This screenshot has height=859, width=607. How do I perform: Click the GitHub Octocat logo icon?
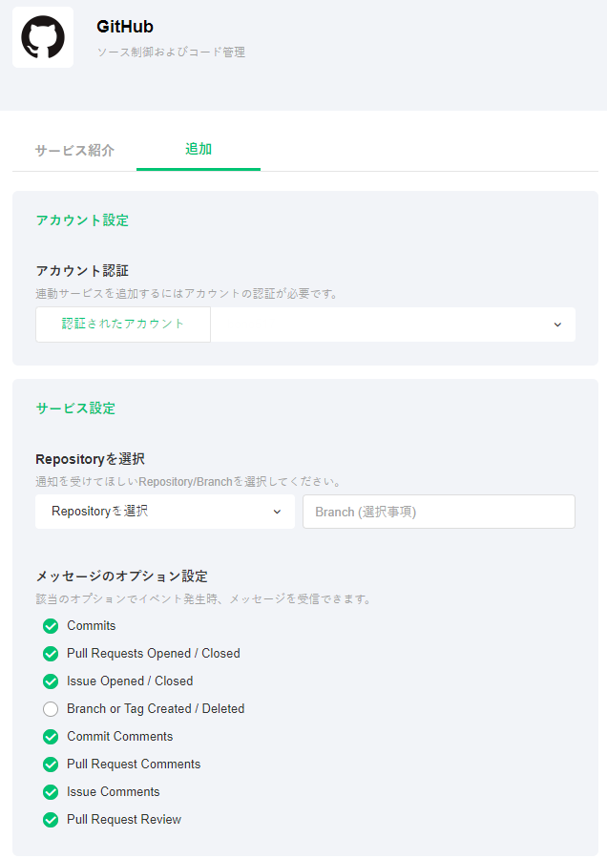click(43, 38)
